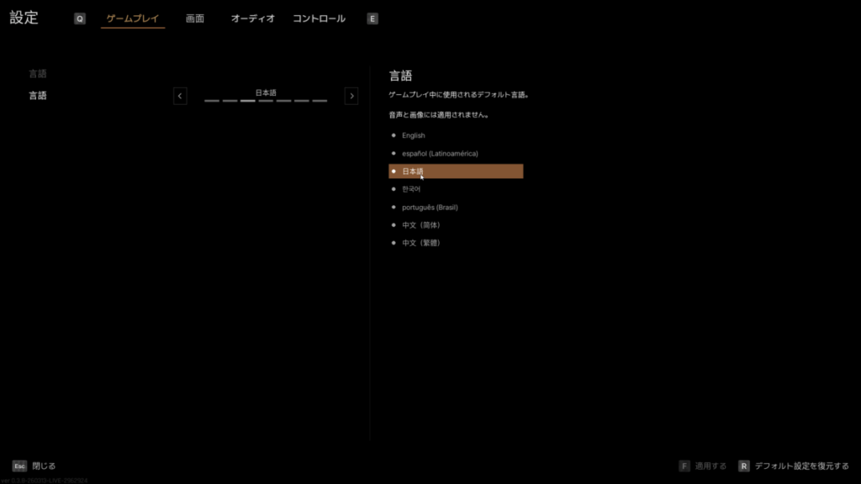Click the R key icon beside restore defaults

click(x=744, y=466)
